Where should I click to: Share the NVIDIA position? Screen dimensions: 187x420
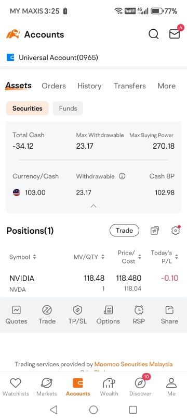169,315
